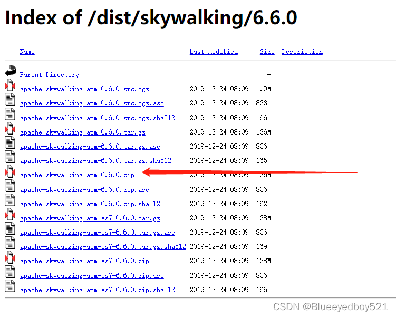Select size 136M of apm-6.6.0.tar.gz

tap(264, 132)
